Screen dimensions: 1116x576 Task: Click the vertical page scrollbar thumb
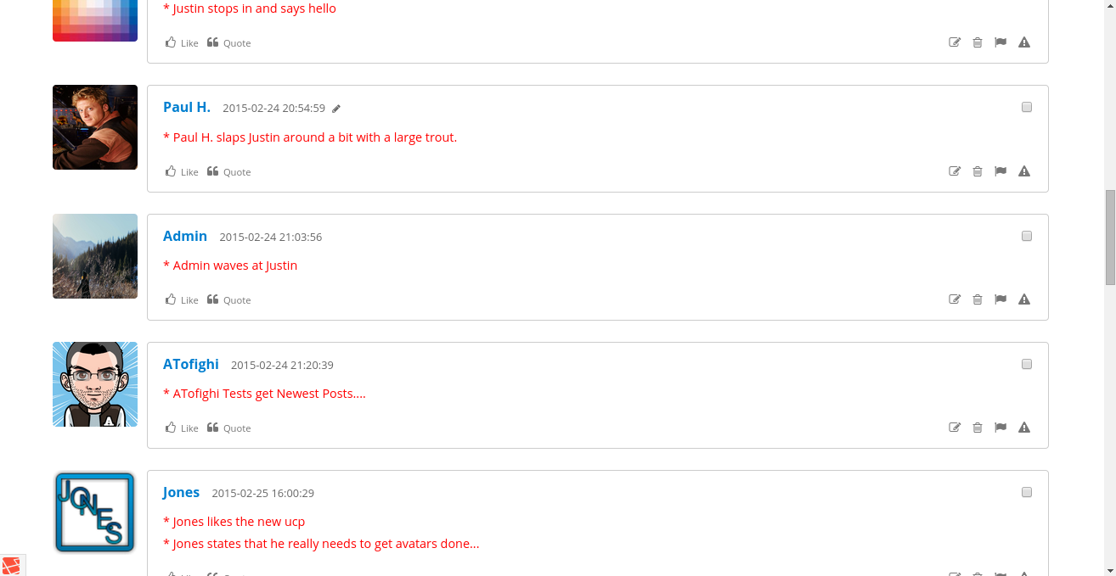coord(1110,238)
